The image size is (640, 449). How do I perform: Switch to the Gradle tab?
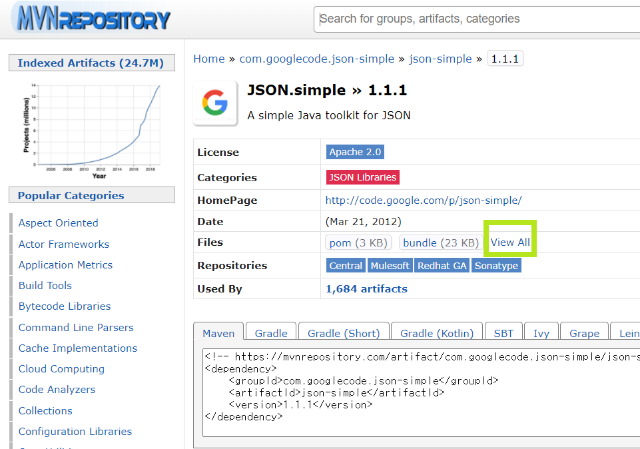pos(271,332)
